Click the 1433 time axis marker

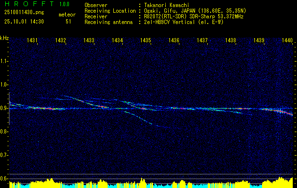pyautogui.click(x=89, y=40)
